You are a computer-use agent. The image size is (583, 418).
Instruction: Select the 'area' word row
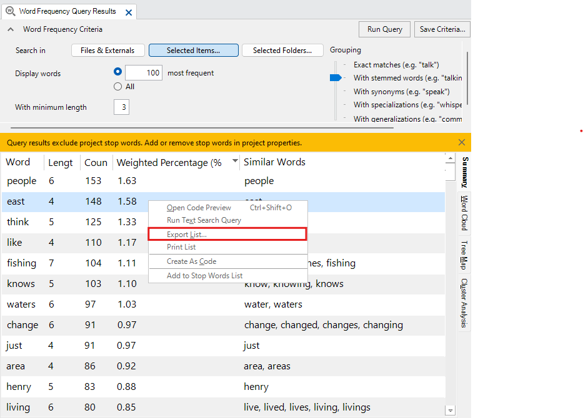point(223,366)
